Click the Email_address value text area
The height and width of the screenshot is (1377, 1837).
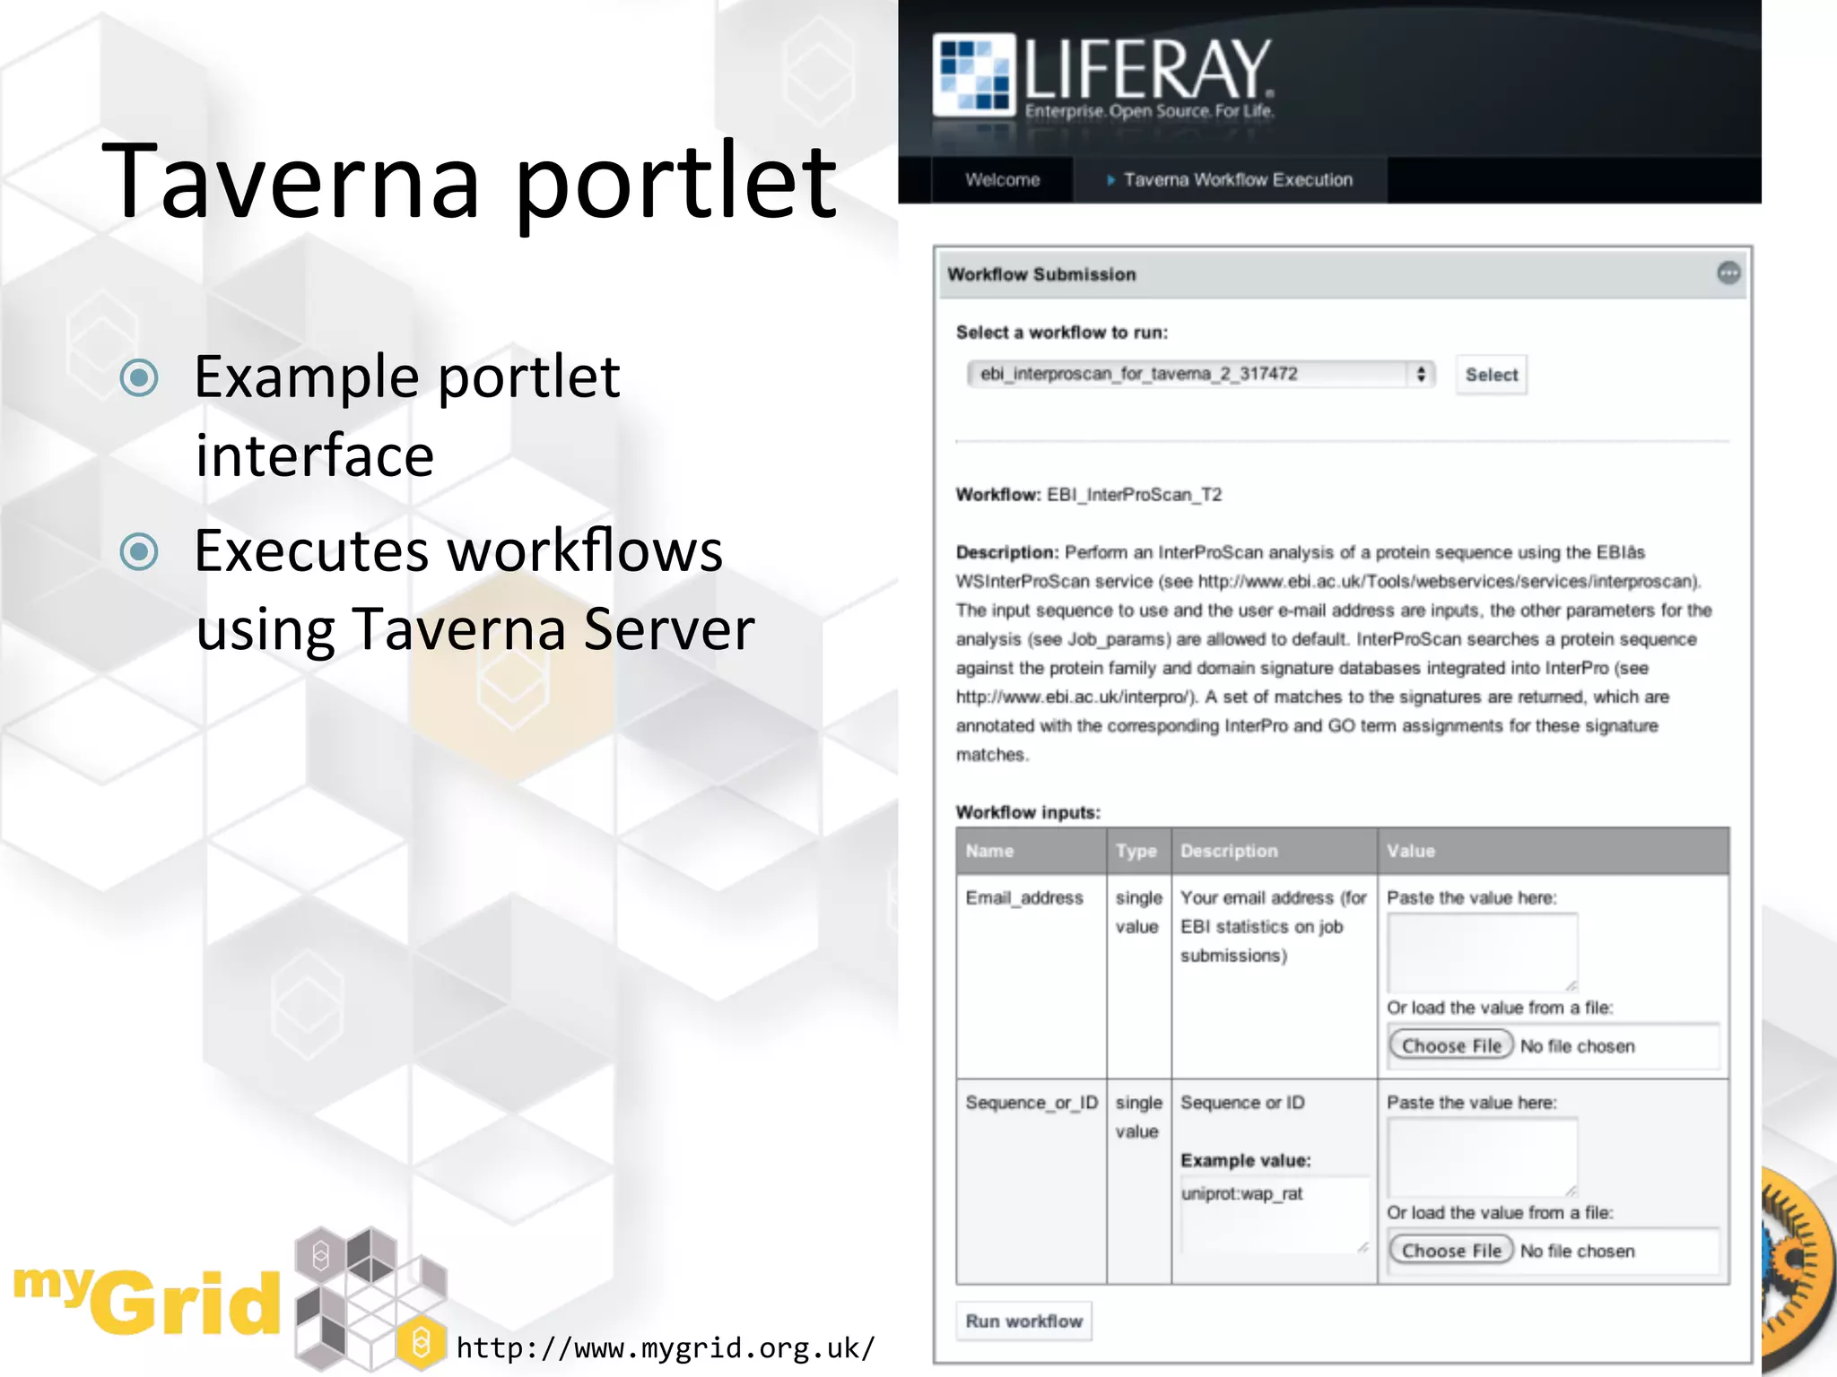tap(1482, 952)
